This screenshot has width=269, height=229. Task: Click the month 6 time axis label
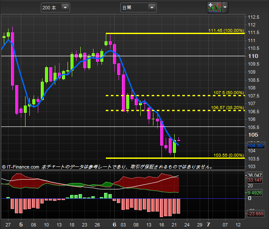point(114,225)
